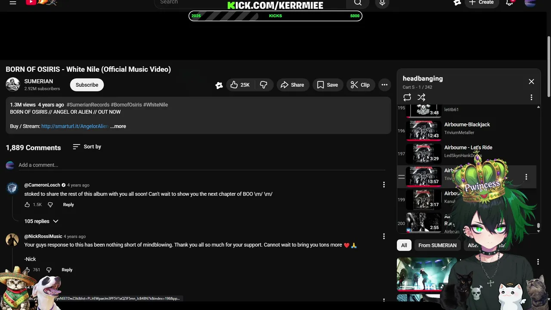Open the account avatar menu
Image resolution: width=551 pixels, height=310 pixels.
click(x=530, y=3)
